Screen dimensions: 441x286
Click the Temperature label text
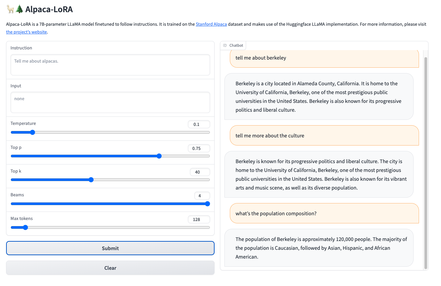click(x=23, y=124)
